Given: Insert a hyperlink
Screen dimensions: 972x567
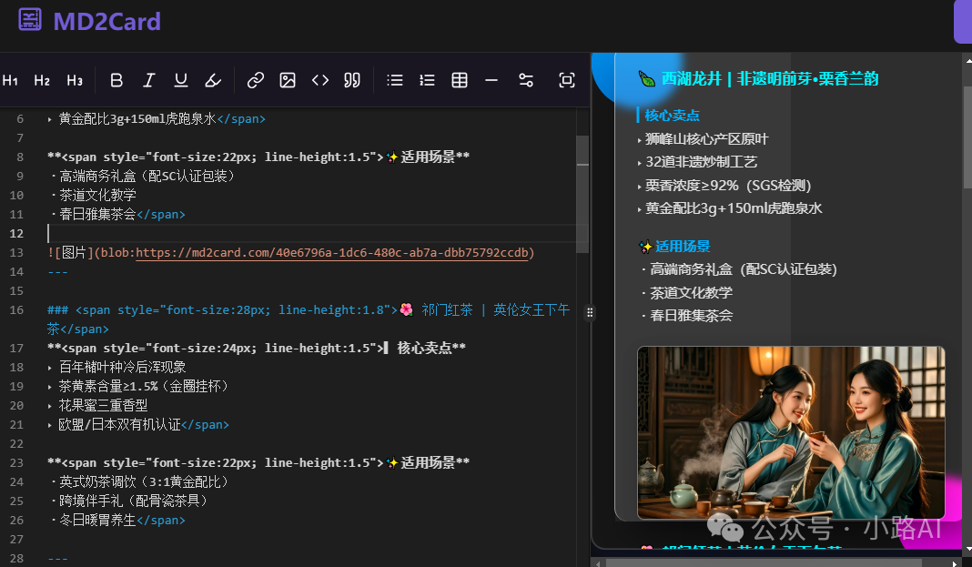Looking at the screenshot, I should point(255,80).
